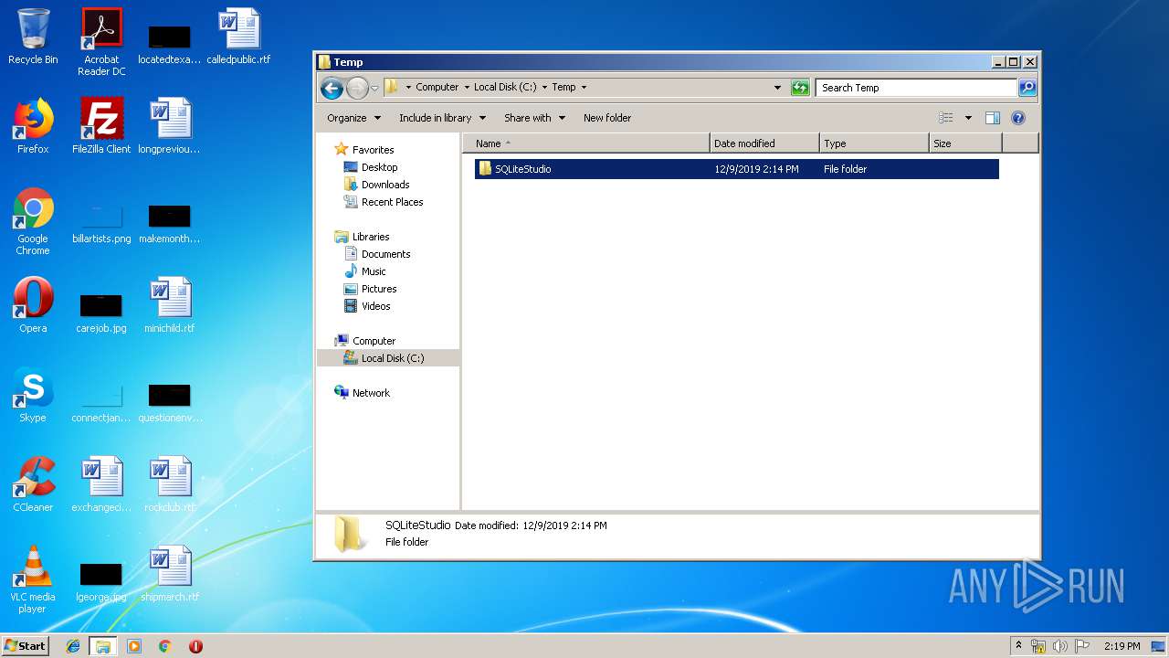Select Google Chrome desktop shortcut
Image resolution: width=1169 pixels, height=658 pixels.
33,221
